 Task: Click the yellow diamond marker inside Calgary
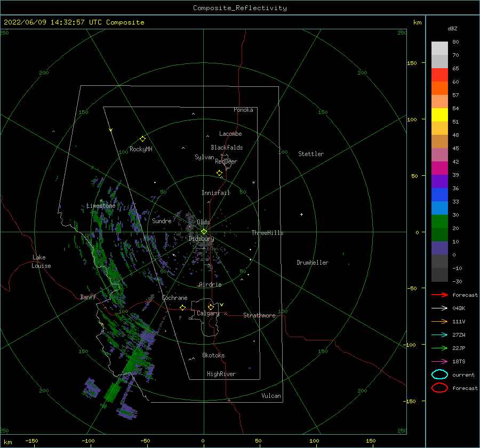211,307
